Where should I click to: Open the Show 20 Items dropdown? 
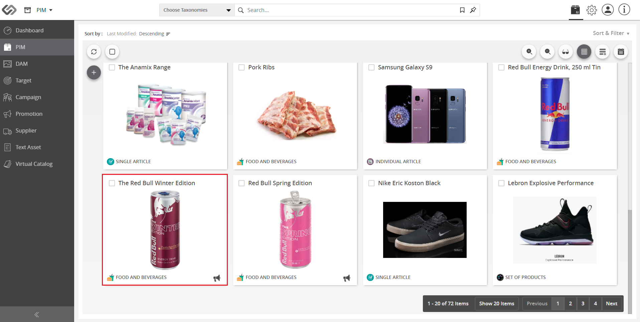pyautogui.click(x=497, y=304)
